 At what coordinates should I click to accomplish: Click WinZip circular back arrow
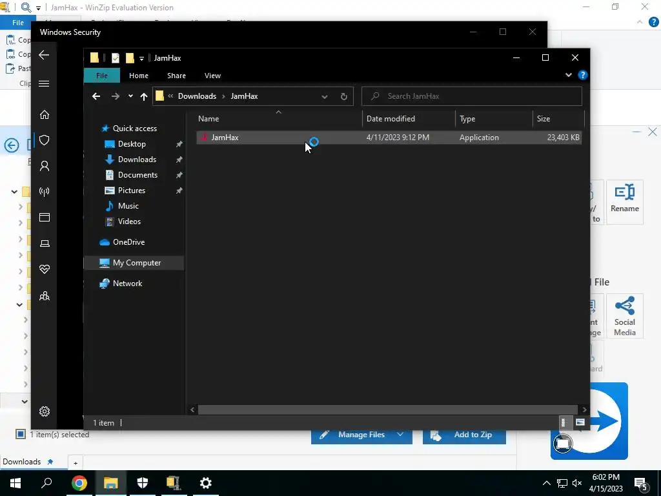pyautogui.click(x=12, y=145)
